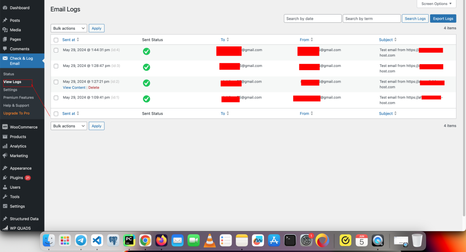The height and width of the screenshot is (252, 466).
Task: Click Delete link for id:2 log
Action: (x=94, y=87)
